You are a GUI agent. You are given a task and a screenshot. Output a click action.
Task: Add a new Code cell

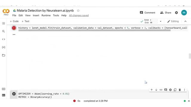14,21
